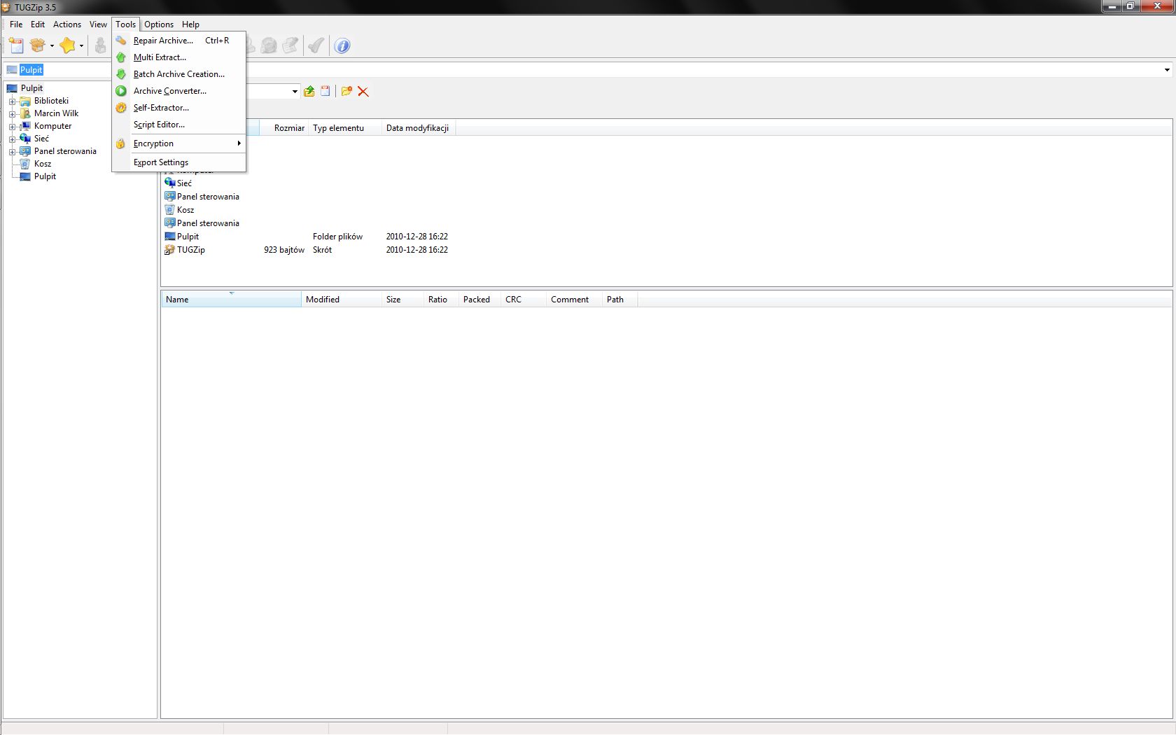Expand the Panel sterowania tree node
1176x735 pixels.
pos(12,151)
